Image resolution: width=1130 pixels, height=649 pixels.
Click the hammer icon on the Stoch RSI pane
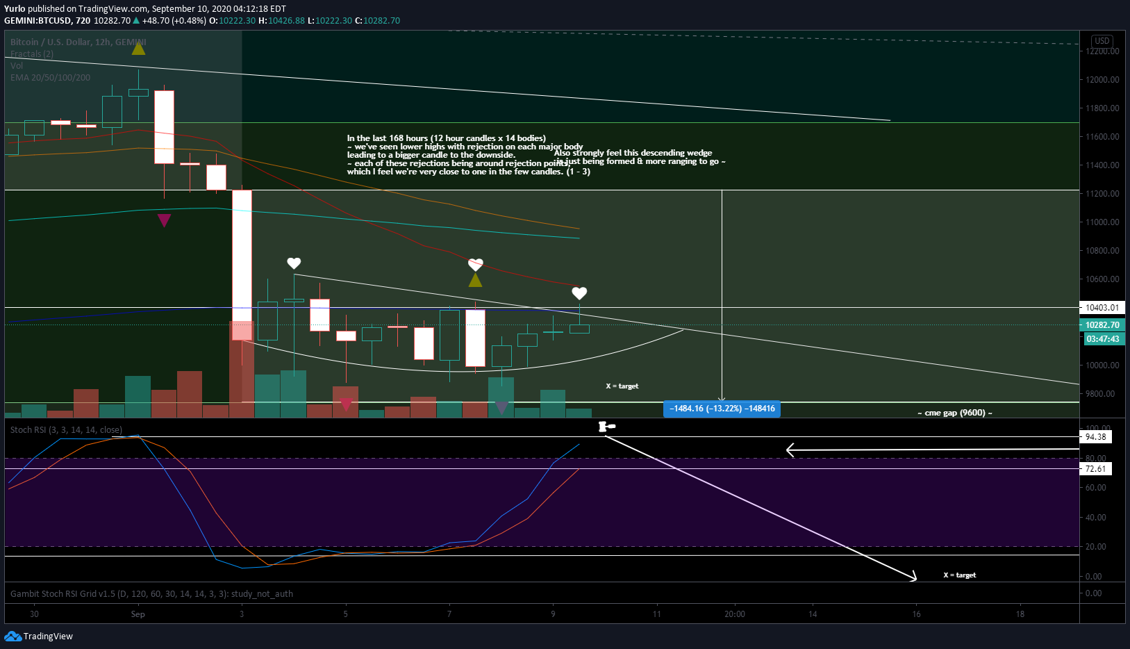pyautogui.click(x=607, y=426)
